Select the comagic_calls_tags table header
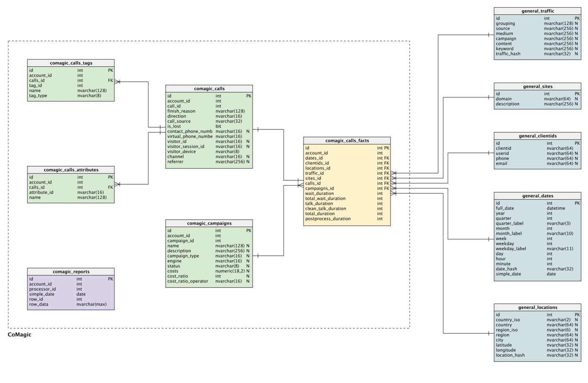This screenshot has height=383, width=588. point(71,63)
